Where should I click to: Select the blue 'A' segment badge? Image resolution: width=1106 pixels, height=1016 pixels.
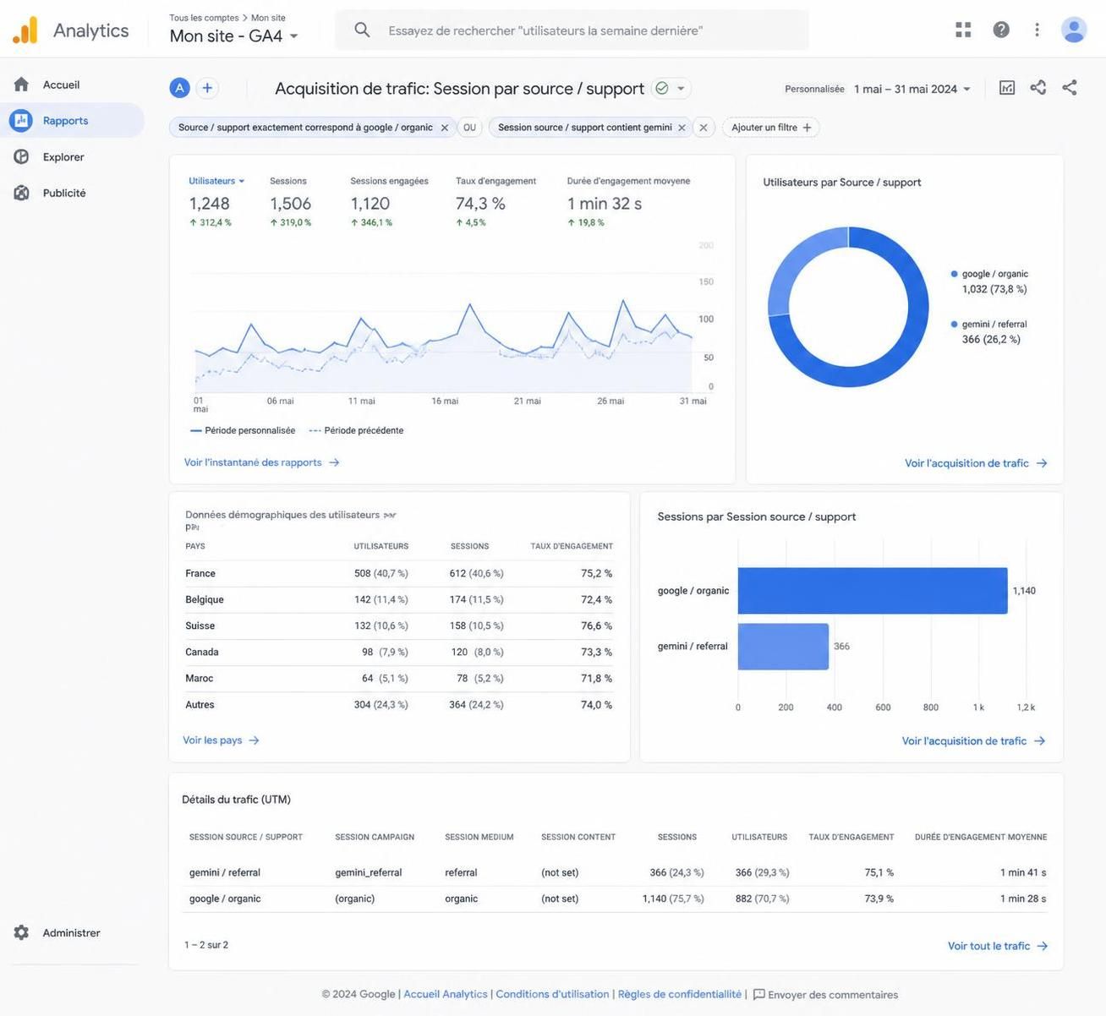[179, 88]
